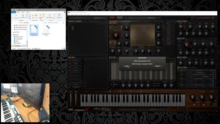Viewport: 220px width, 124px height.
Task: Click the copy icon in Explorer's Klembord group
Action: tap(23, 15)
